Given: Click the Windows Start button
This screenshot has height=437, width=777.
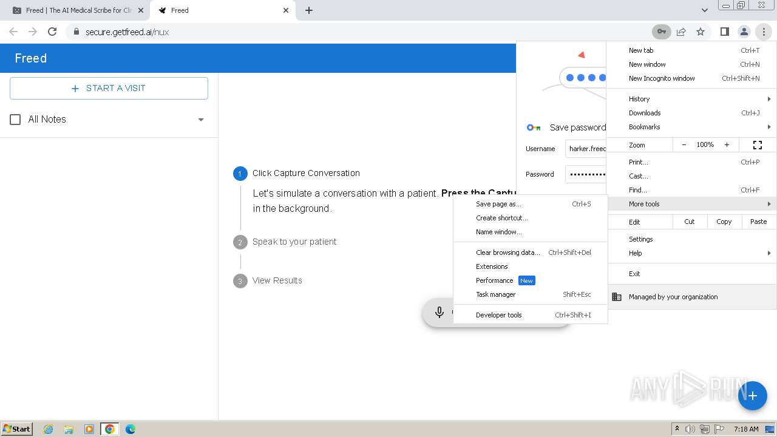Looking at the screenshot, I should pos(17,429).
